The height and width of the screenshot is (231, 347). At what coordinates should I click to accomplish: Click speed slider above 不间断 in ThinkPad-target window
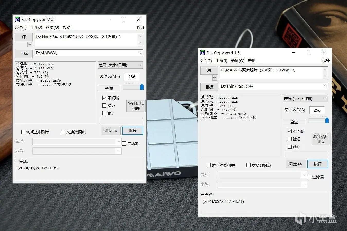(318, 120)
